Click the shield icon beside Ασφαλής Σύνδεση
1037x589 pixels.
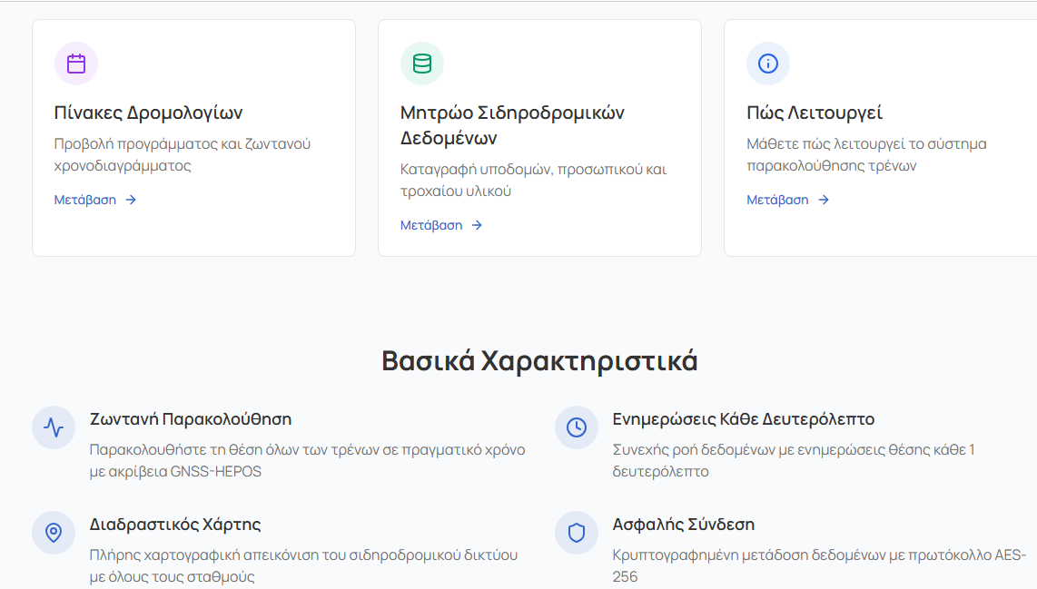[x=577, y=533]
